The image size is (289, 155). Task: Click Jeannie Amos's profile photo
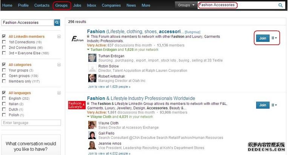92,145
